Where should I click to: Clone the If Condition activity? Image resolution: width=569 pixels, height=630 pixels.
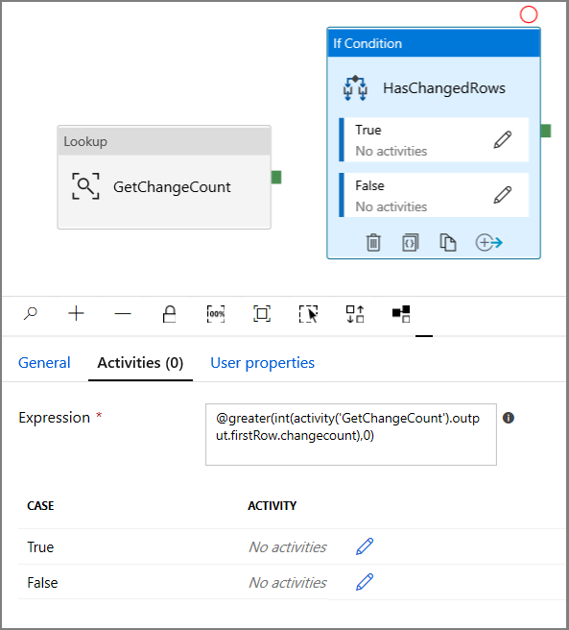click(x=448, y=243)
